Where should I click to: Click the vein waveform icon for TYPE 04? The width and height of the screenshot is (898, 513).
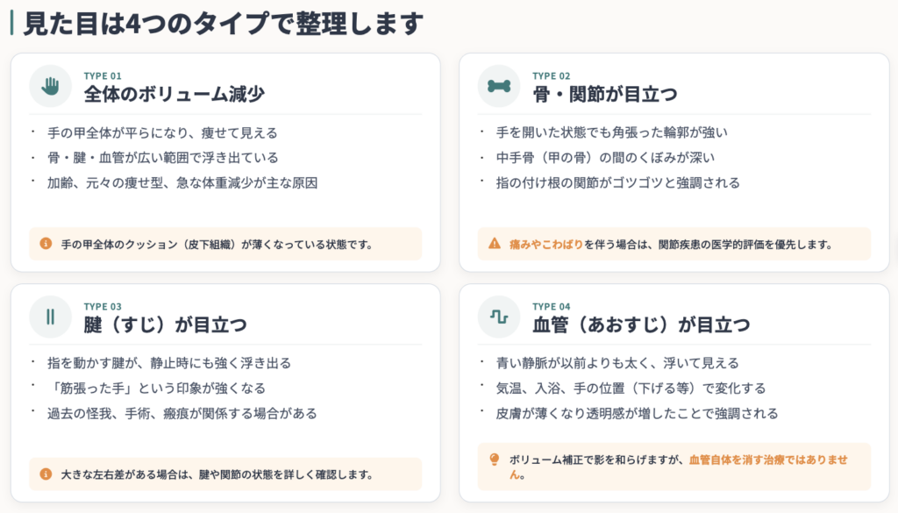[x=499, y=317]
